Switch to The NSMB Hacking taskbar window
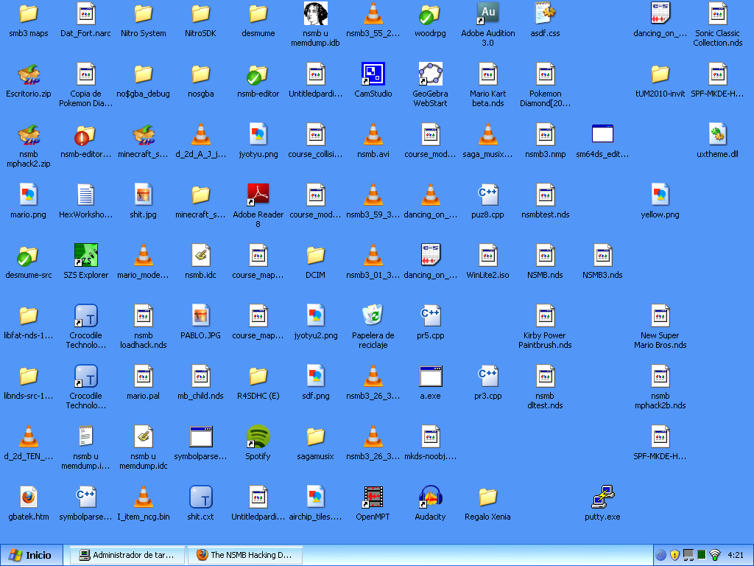Image resolution: width=754 pixels, height=566 pixels. coord(244,555)
